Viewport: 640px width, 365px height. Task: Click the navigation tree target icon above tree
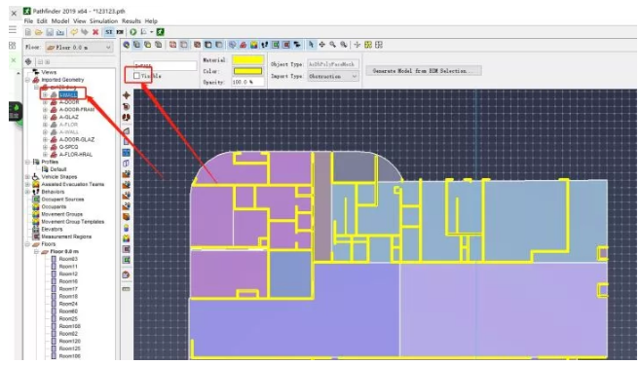tap(28, 61)
